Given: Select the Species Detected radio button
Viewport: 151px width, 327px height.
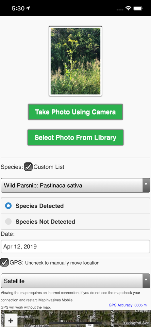Looking at the screenshot, I should click(8, 206).
